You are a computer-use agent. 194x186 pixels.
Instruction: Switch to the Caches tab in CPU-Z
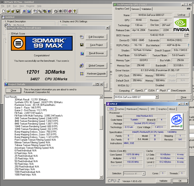(x=120, y=109)
